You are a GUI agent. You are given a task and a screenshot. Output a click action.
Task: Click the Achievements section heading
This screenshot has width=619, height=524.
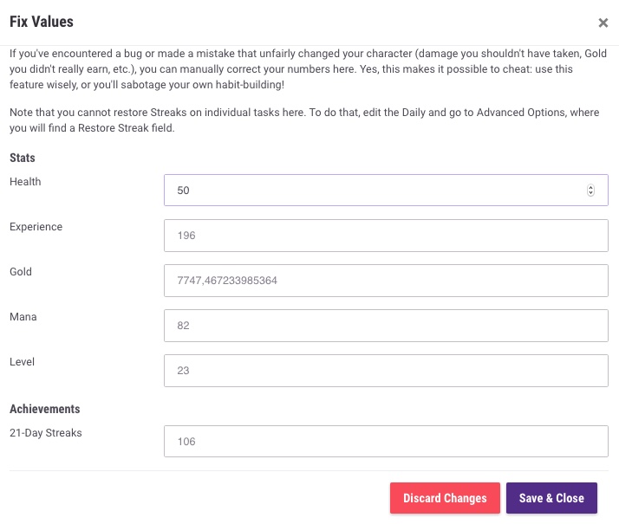(x=45, y=409)
